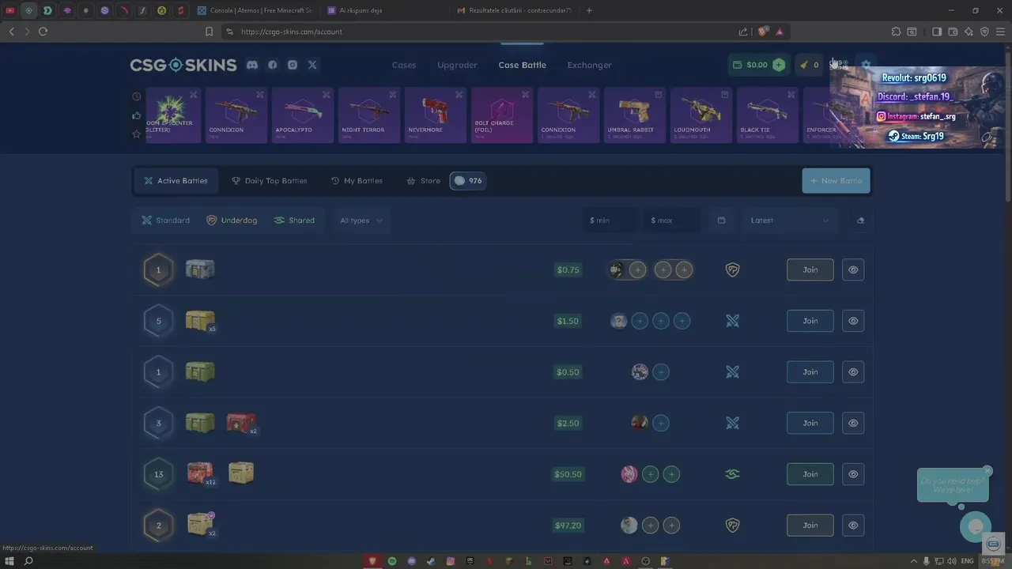The height and width of the screenshot is (569, 1012).
Task: Select the star icon beside drops feed
Action: pyautogui.click(x=136, y=134)
